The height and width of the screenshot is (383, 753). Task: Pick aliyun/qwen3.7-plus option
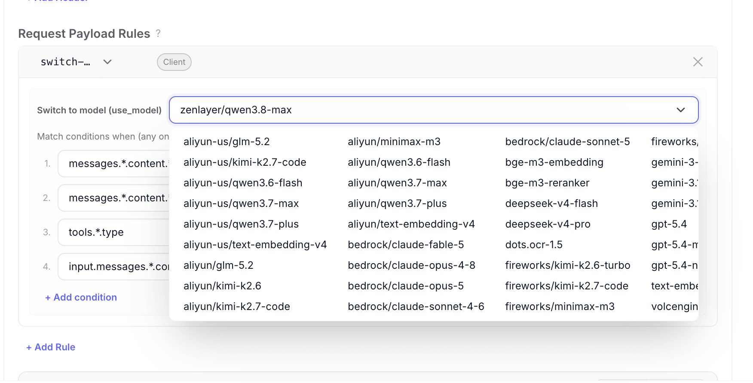397,204
